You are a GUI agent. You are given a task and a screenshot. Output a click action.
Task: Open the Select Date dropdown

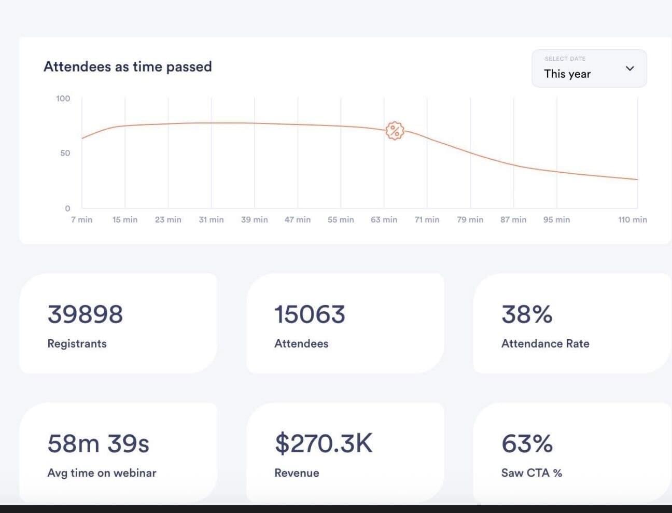coord(589,68)
